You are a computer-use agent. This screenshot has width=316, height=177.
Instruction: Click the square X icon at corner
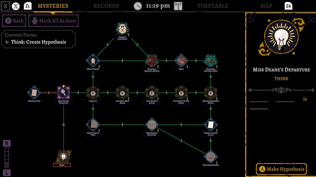(5, 6)
